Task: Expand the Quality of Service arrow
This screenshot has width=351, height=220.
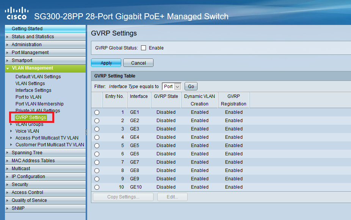Action: coord(7,200)
